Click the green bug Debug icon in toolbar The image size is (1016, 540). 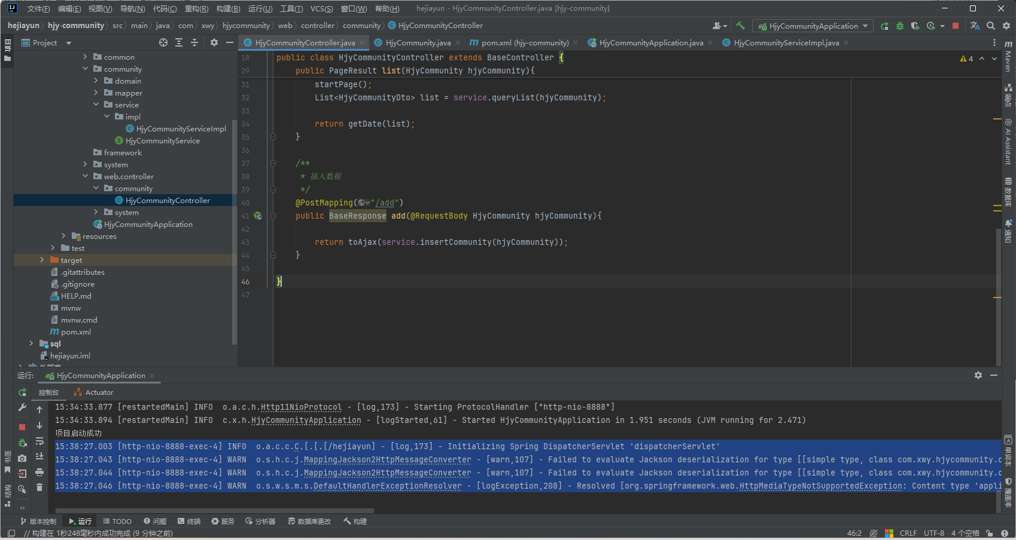click(900, 26)
